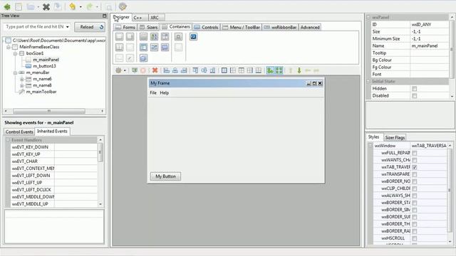This screenshot has width=456, height=256.
Task: Enable the wxBORDER_NONE style checkbox
Action: coord(415,181)
